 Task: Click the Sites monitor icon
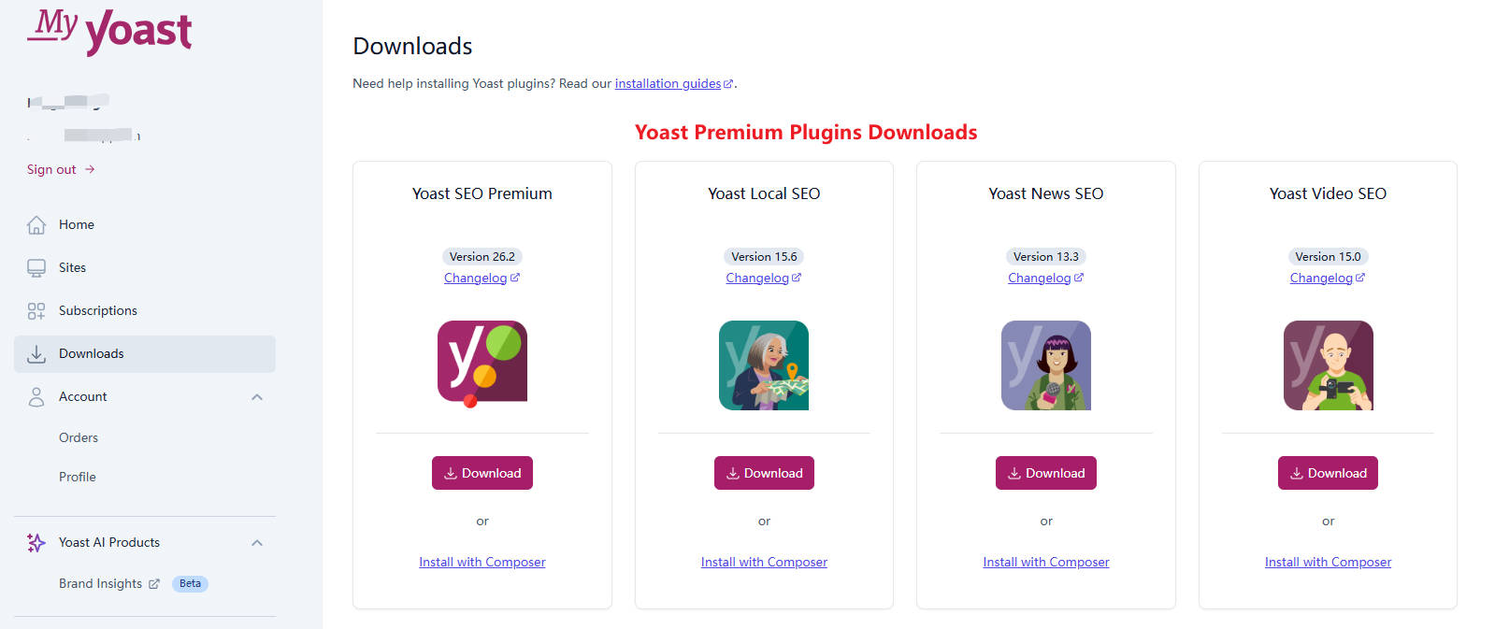pyautogui.click(x=36, y=267)
